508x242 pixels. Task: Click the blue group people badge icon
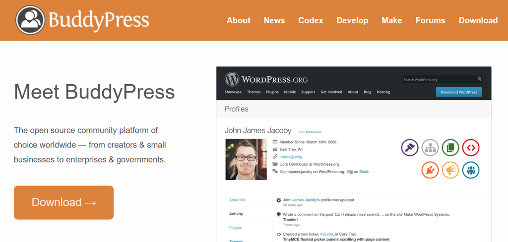pos(471,170)
